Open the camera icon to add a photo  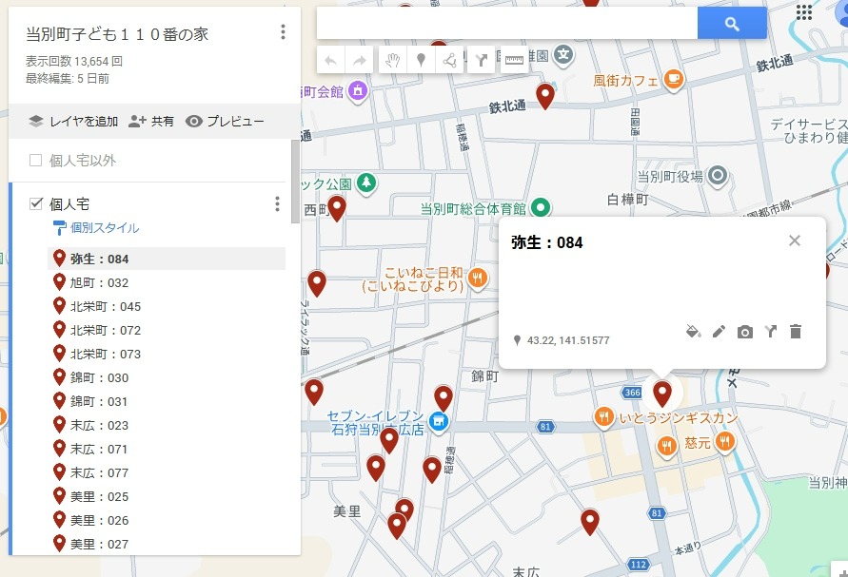click(x=745, y=333)
